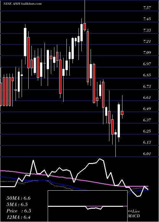This screenshot has width=159, height=222.
Task: Click the 6.37 price axis label
Action: click(x=147, y=120)
